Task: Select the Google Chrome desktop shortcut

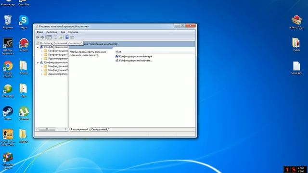Action: click(x=8, y=69)
